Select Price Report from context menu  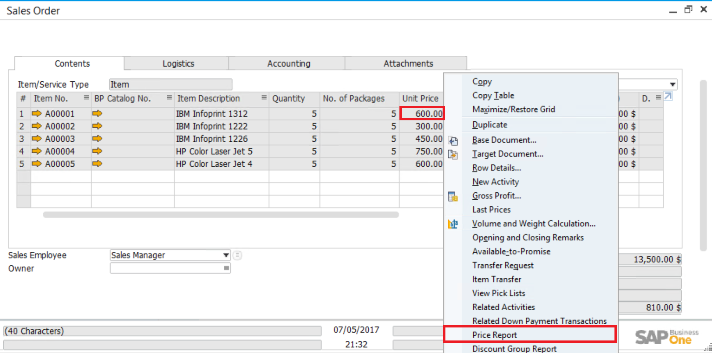coord(495,335)
